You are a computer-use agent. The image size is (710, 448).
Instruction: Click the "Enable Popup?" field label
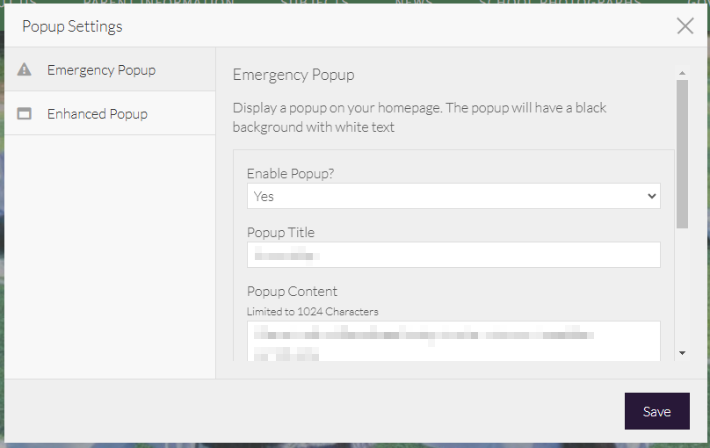[x=290, y=173]
